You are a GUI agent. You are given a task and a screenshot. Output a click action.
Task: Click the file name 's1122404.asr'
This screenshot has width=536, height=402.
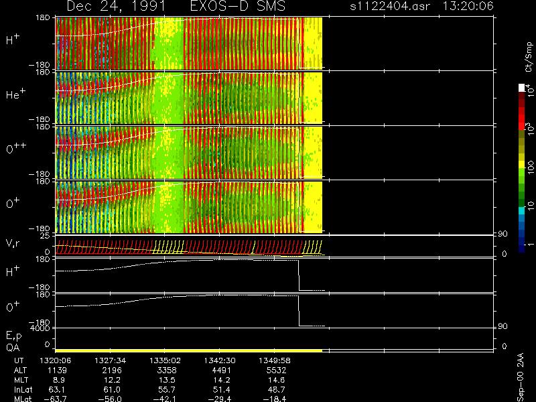390,6
